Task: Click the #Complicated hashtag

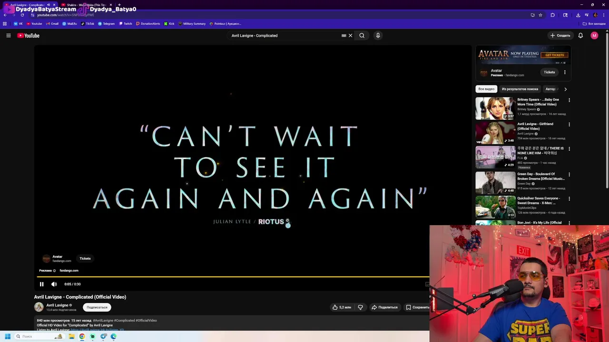Action: (x=124, y=321)
